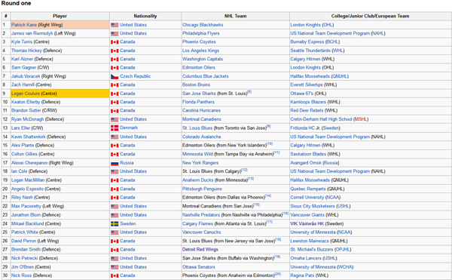Click the Detroit Red Wings link
452x280 pixels.
[200, 249]
